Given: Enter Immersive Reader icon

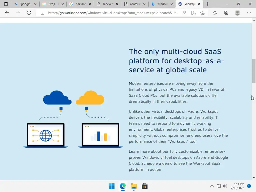Looking at the screenshot, I should pos(193,13).
